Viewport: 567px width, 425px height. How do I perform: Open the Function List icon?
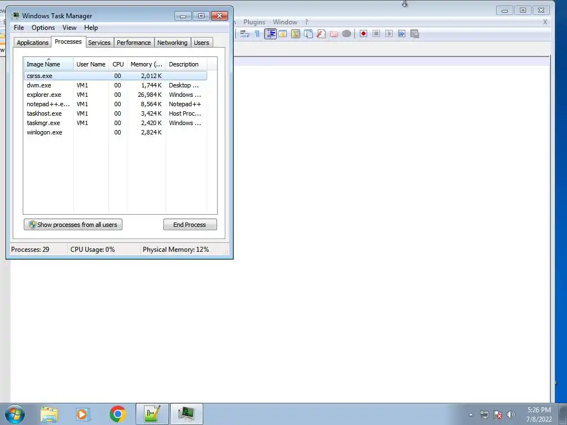coord(321,34)
